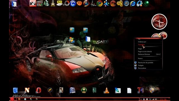Open the orange hand icon in dock

coord(79,3)
